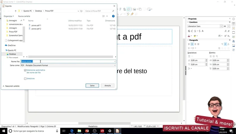Open Navigator deck in sidebar
The image size is (236, 134).
(x=233, y=50)
